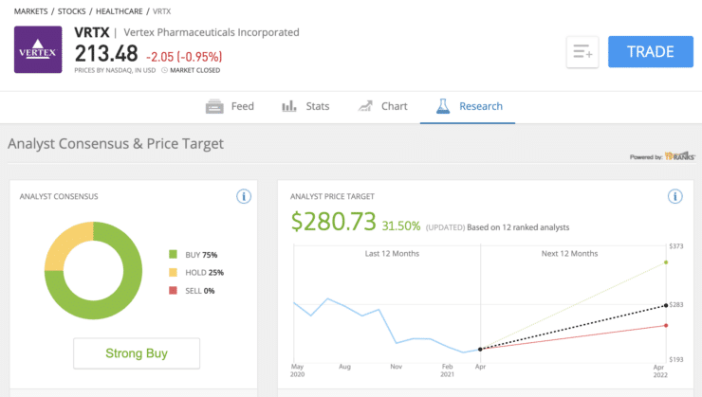The height and width of the screenshot is (397, 702).
Task: Open the Feed tab
Action: [230, 106]
